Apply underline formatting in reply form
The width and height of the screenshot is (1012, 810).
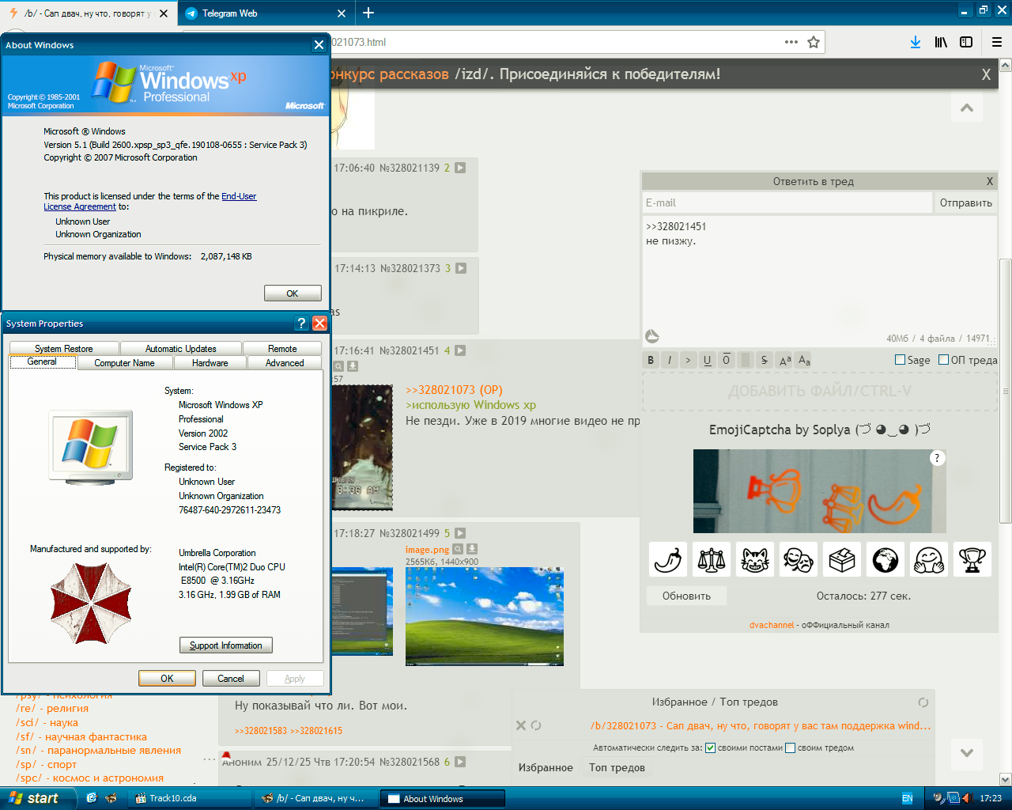coord(707,360)
